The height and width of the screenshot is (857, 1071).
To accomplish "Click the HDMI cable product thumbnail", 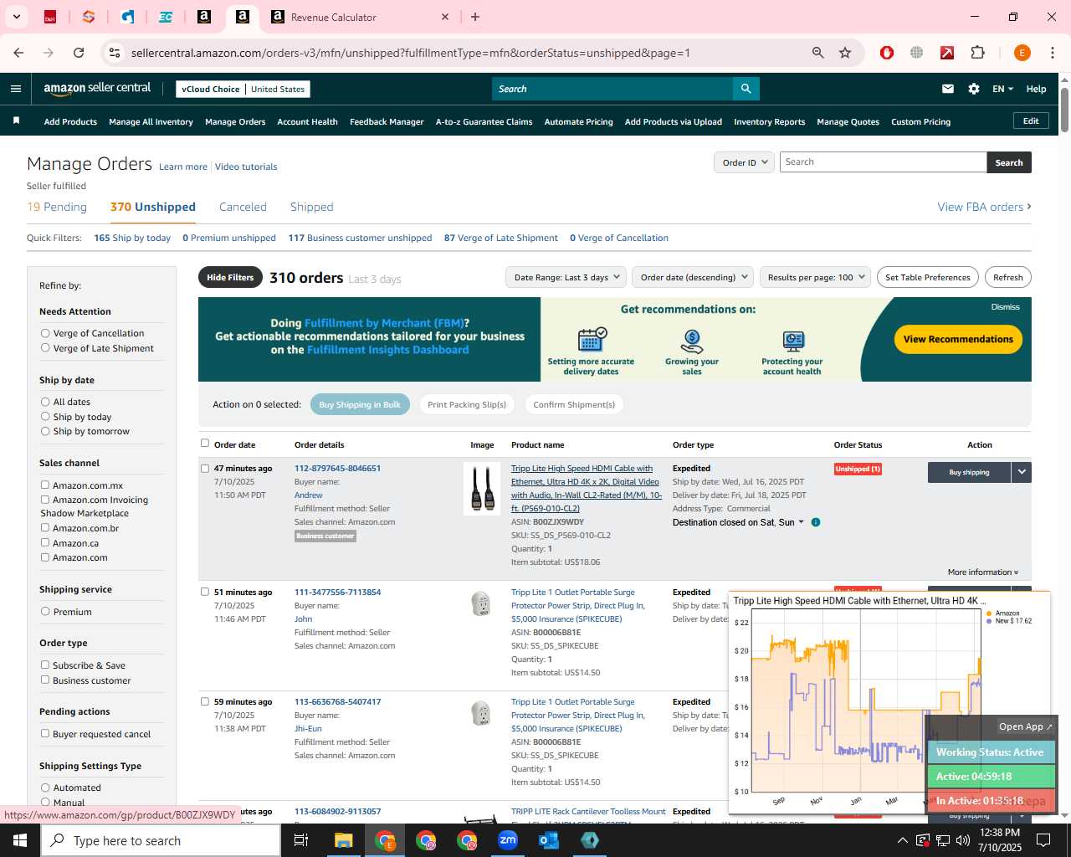I will pos(482,489).
